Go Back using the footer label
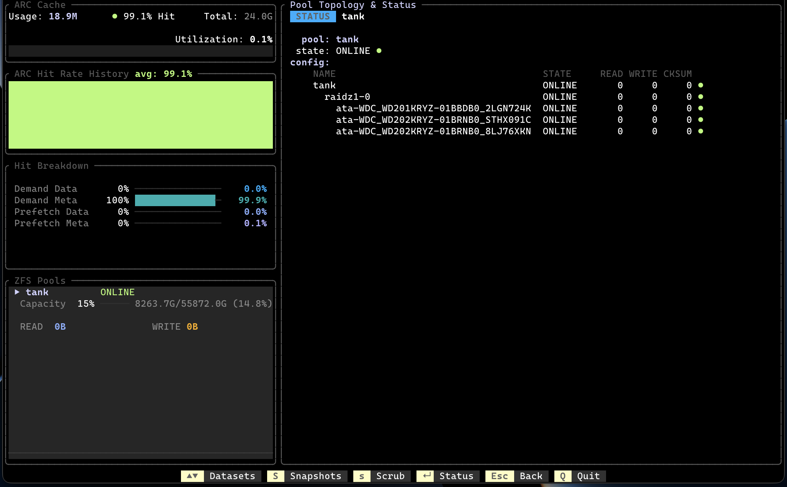787x487 pixels. point(531,476)
